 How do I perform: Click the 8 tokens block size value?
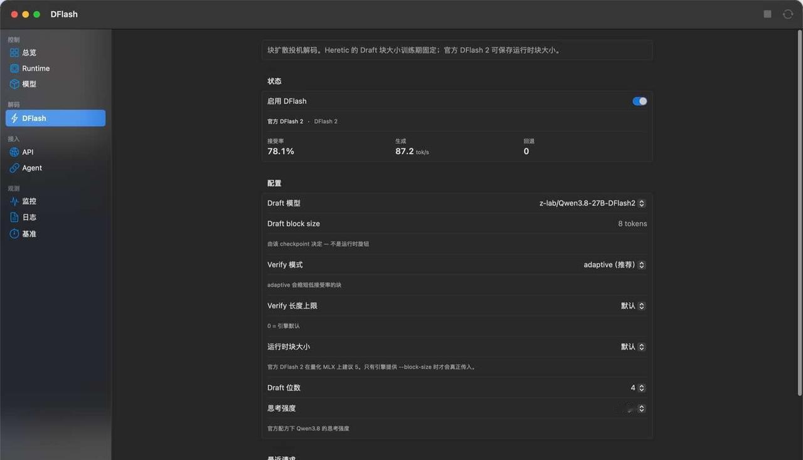pyautogui.click(x=632, y=224)
